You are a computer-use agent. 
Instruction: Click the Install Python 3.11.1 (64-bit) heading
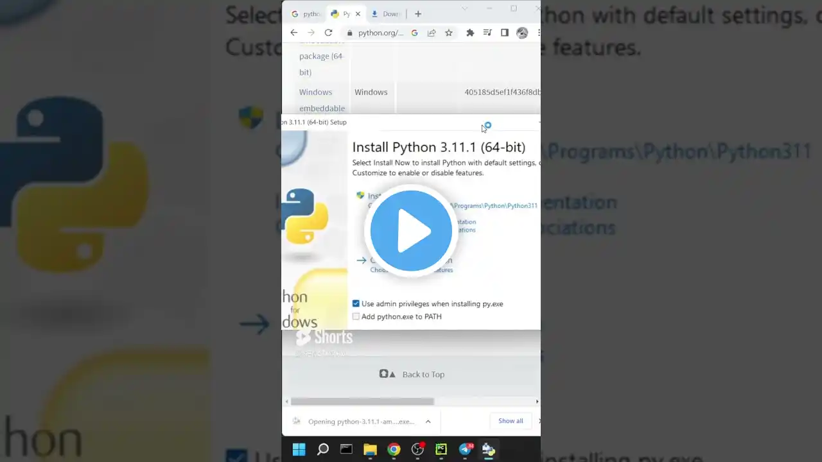439,147
